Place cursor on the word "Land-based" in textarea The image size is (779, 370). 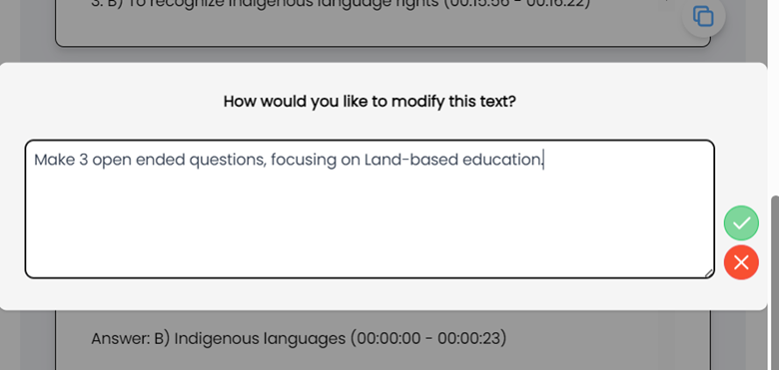[x=410, y=160]
